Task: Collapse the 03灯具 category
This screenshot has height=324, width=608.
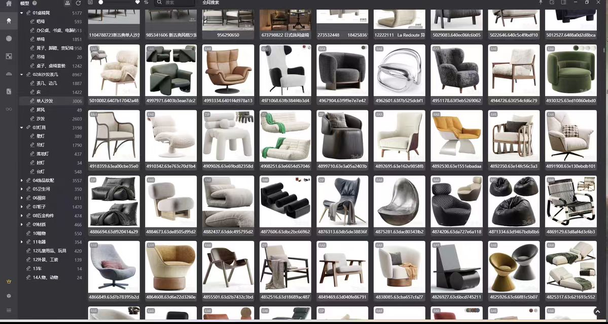Action: 22,128
